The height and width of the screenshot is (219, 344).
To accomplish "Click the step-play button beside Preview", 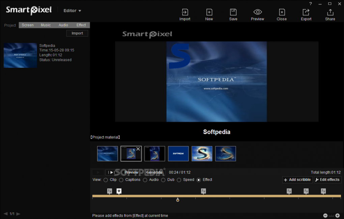I will (x=111, y=173).
